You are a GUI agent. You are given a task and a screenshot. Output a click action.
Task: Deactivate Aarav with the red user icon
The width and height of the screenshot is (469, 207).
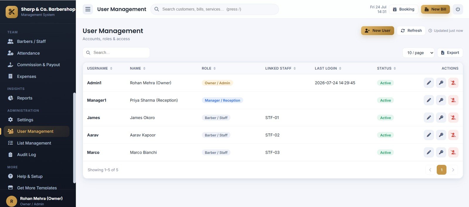click(453, 135)
